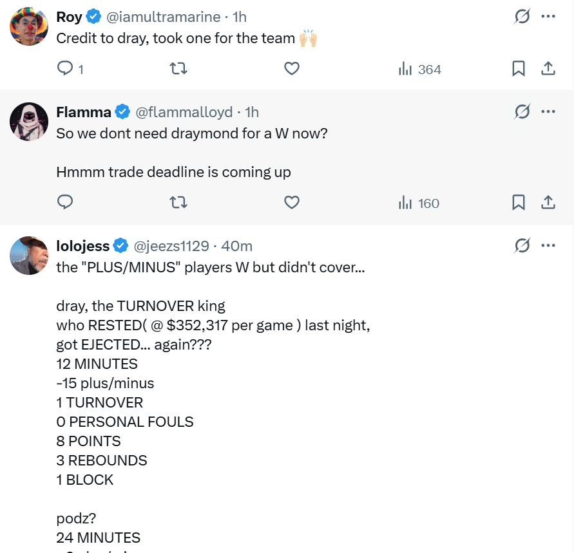This screenshot has width=574, height=553.
Task: Bookmark Flamma's tweet
Action: [519, 203]
